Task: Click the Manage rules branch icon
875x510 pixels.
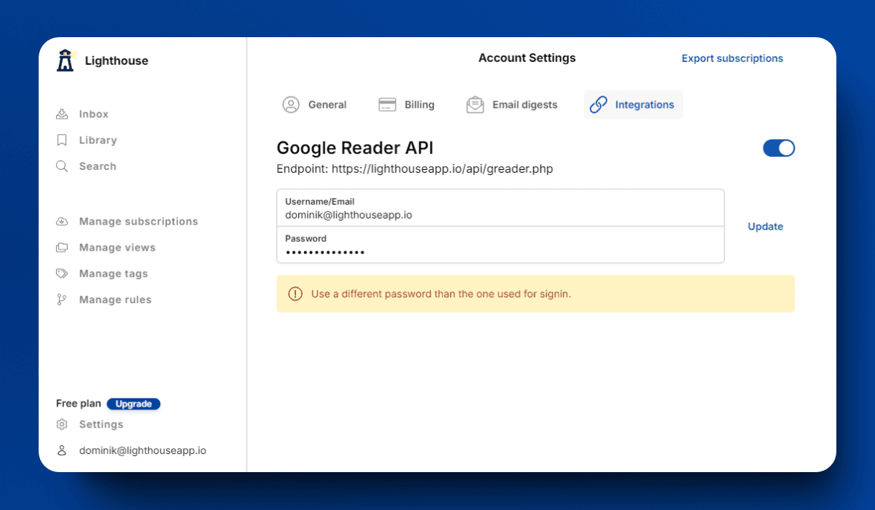Action: tap(62, 300)
